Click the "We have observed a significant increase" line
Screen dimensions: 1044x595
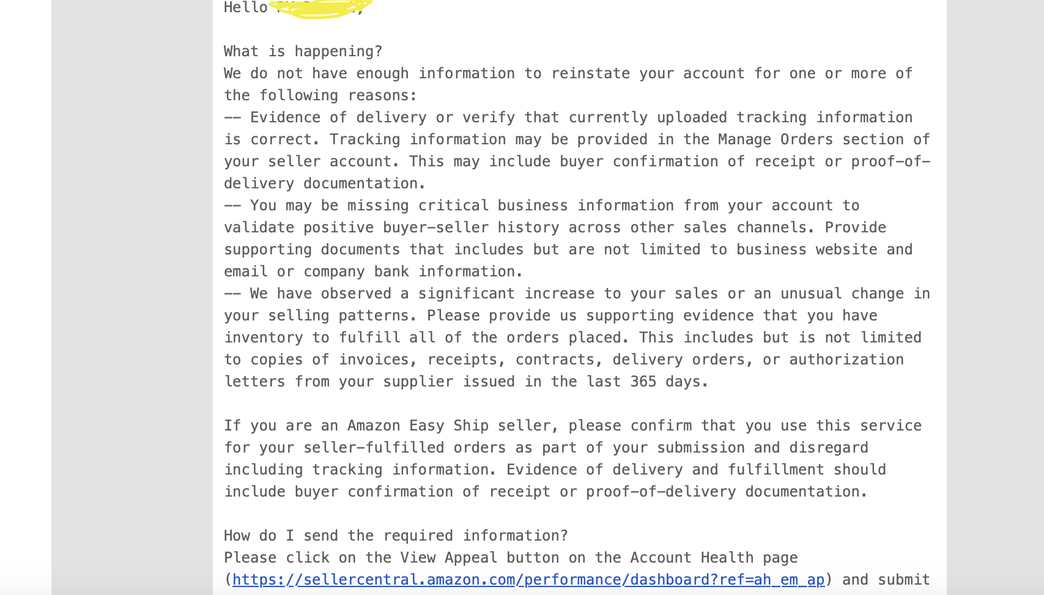[x=577, y=294]
